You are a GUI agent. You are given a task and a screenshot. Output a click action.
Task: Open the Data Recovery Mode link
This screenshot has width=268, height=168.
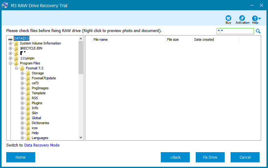coord(42,145)
